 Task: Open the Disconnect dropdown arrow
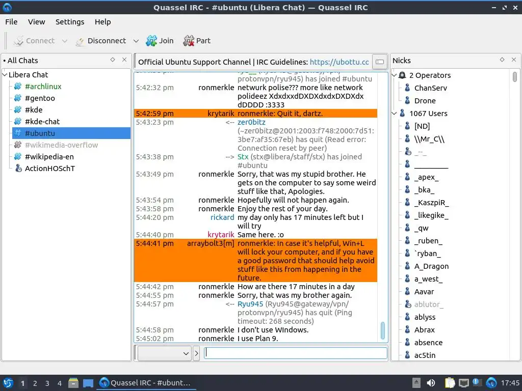136,41
